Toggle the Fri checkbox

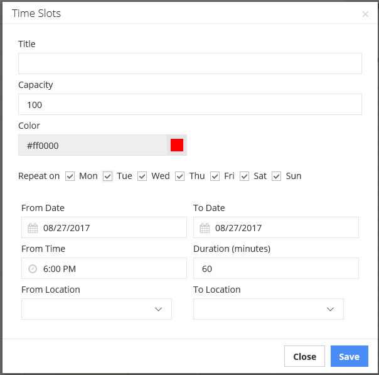click(x=215, y=176)
